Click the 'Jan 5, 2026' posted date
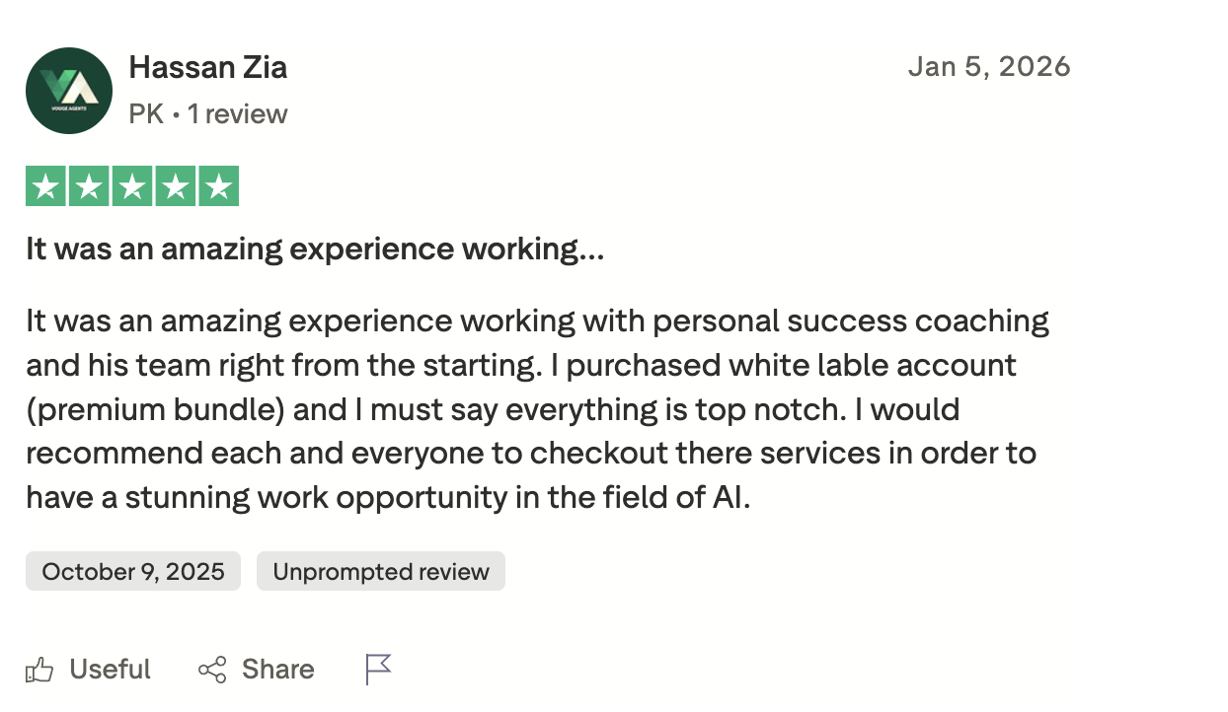Screen dimensions: 1228x712 990,66
